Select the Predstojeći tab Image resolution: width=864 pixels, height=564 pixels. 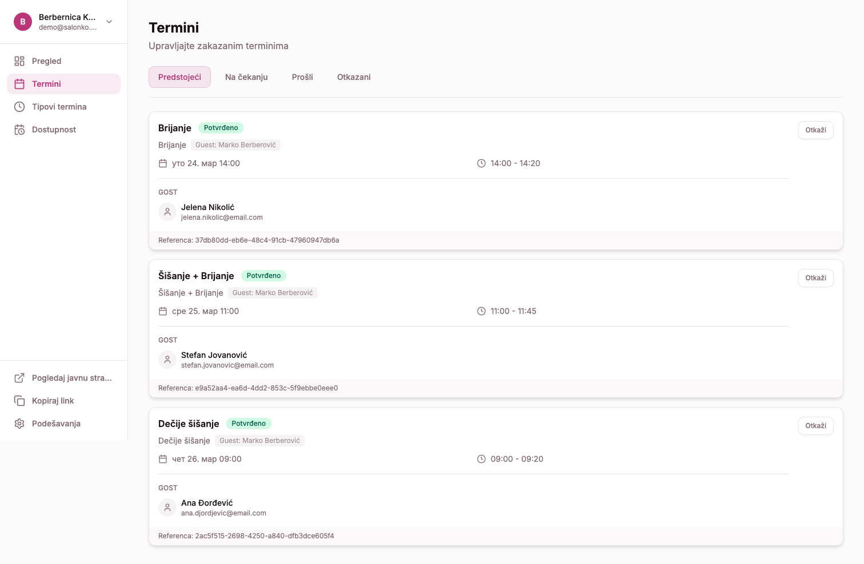[x=179, y=77]
